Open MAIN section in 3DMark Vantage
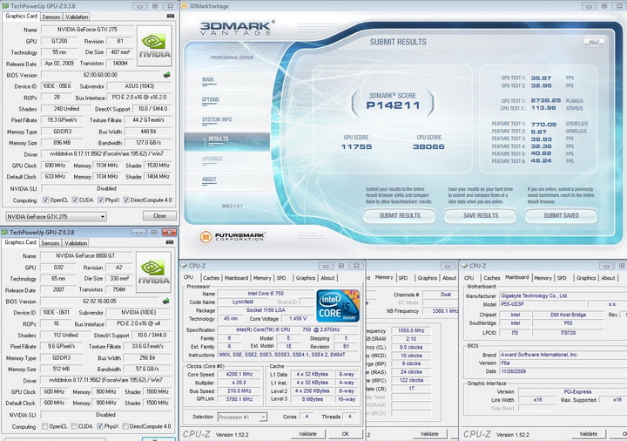 [208, 79]
